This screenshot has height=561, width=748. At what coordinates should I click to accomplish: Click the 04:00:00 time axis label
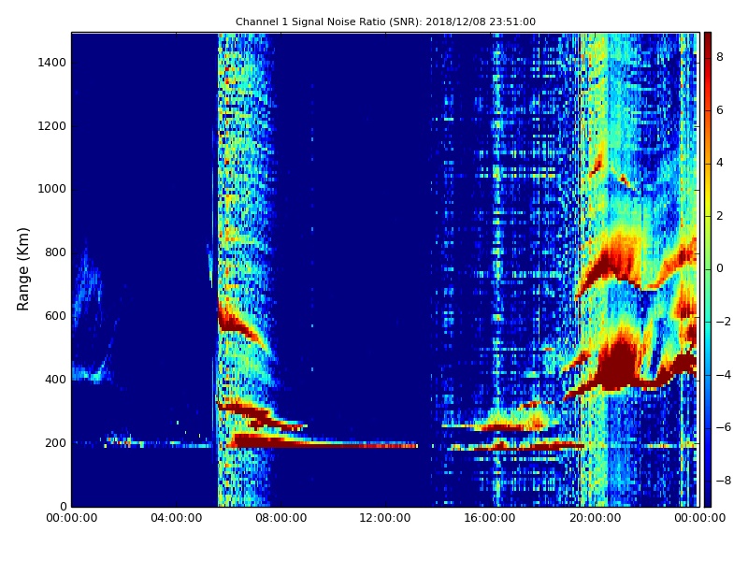177,518
